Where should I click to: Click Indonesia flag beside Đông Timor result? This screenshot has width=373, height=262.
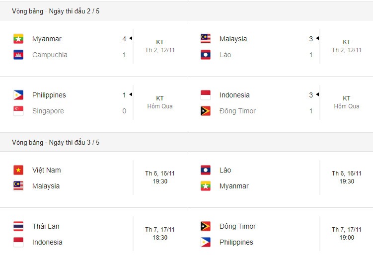pos(206,95)
